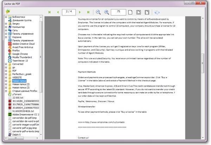Viewport: 211px width, 145px height.
Task: Expand the Сеть tree node
Action: (x=6, y=30)
